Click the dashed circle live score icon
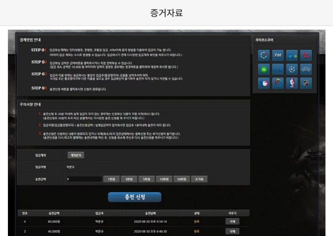This screenshot has width=333, height=236. click(263, 55)
